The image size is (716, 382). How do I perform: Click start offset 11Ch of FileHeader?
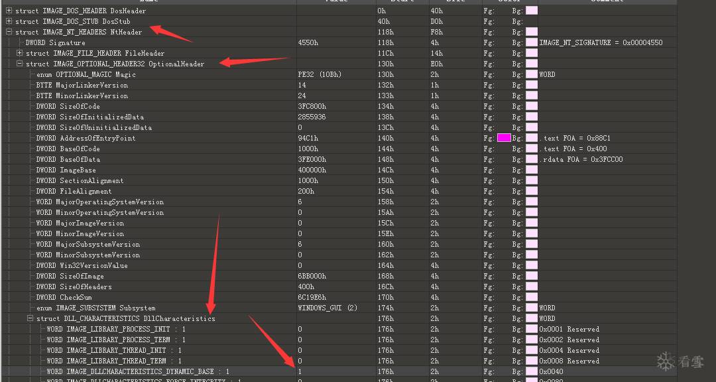click(x=385, y=53)
